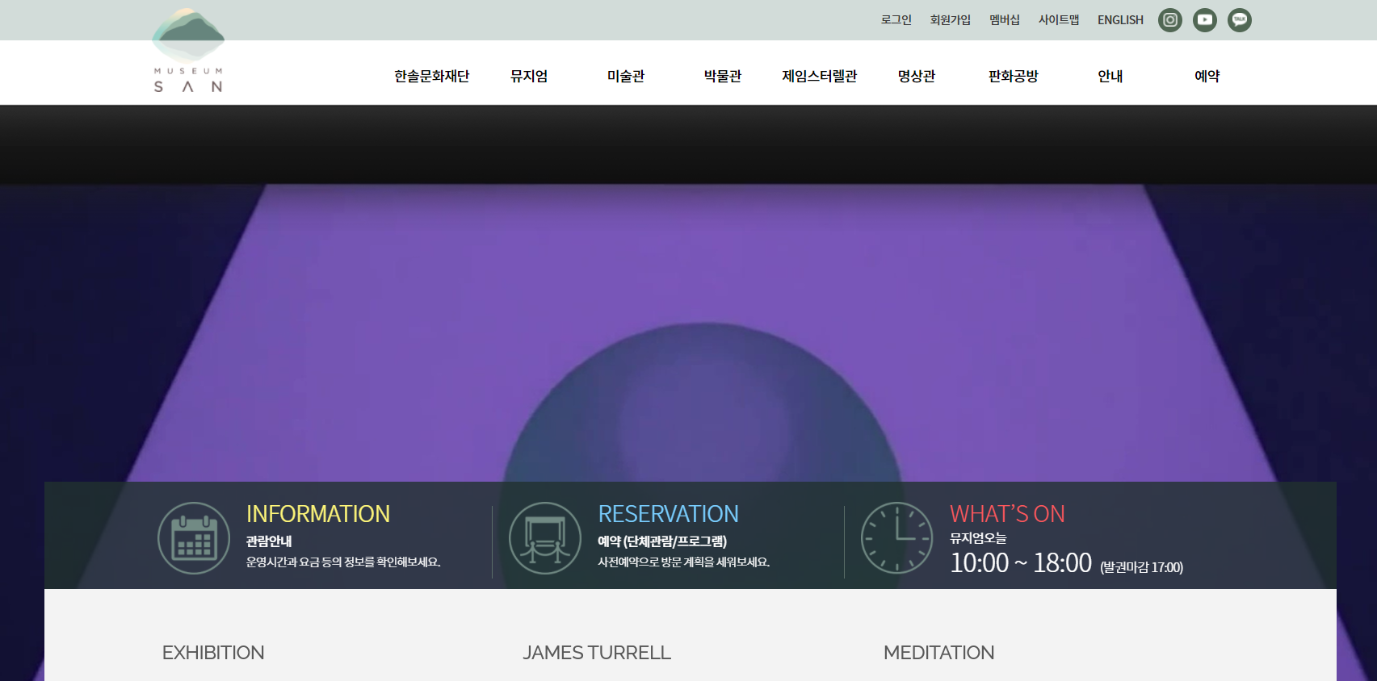Open the 미술관 menu
Image resolution: width=1377 pixels, height=681 pixels.
coord(626,76)
